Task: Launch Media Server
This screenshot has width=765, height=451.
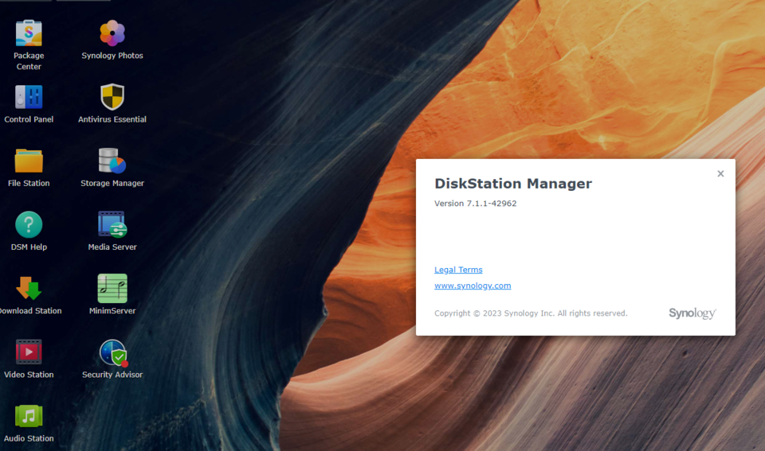Action: tap(112, 224)
